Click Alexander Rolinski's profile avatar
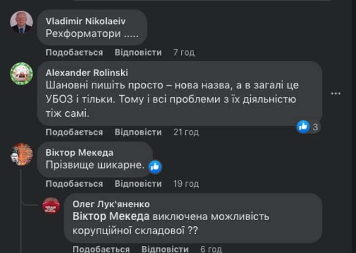The width and height of the screenshot is (356, 253). [x=22, y=73]
